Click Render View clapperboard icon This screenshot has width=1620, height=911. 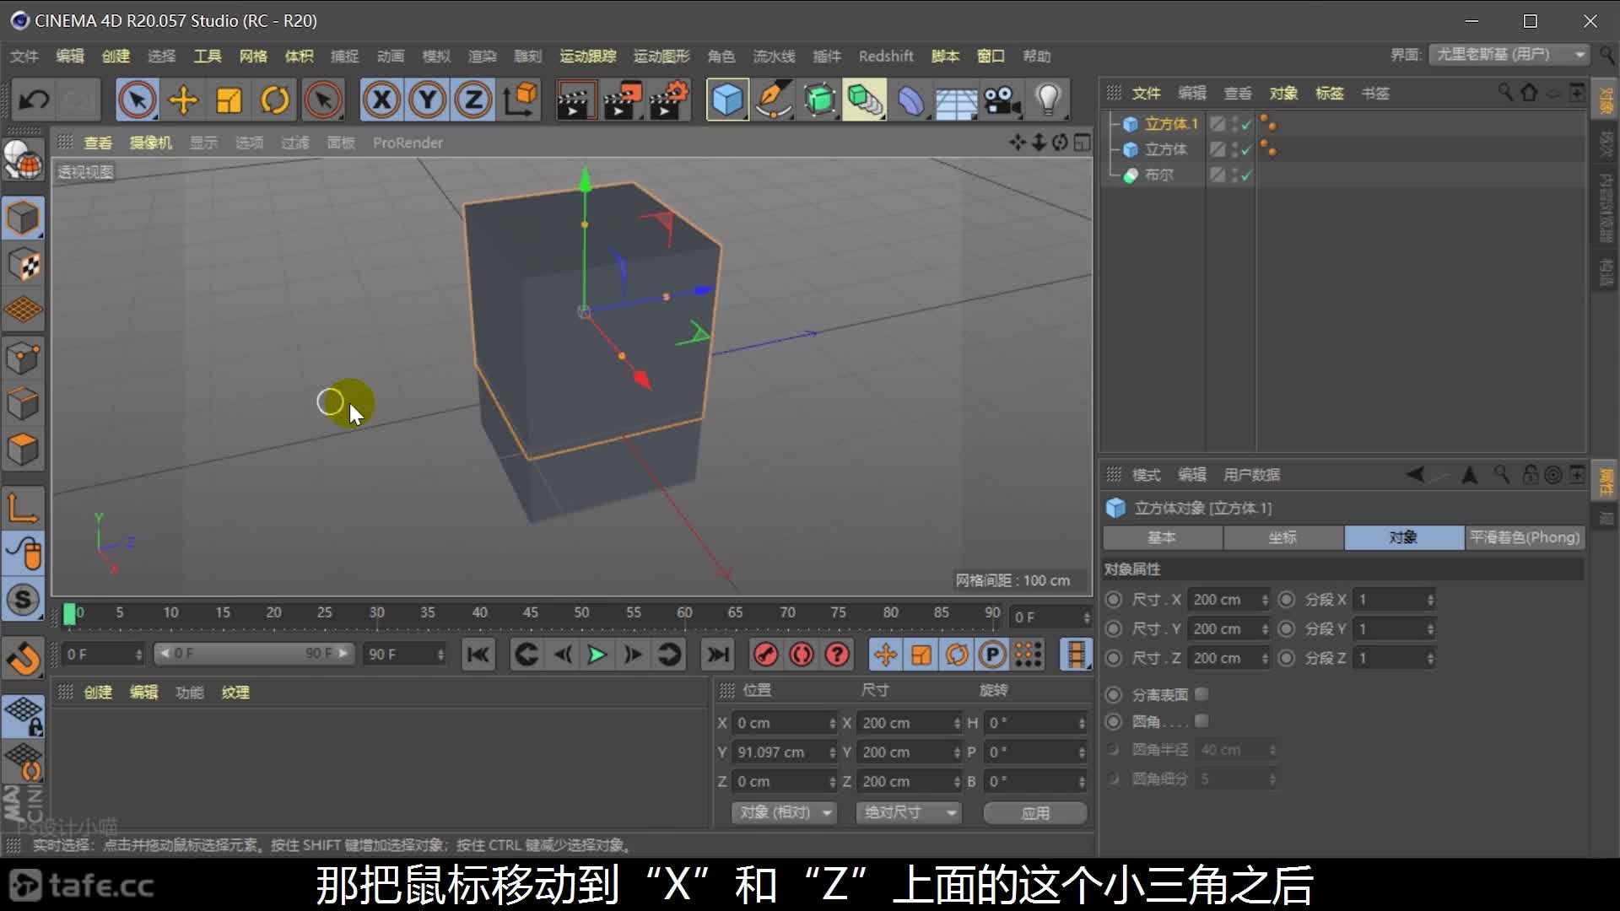[576, 100]
